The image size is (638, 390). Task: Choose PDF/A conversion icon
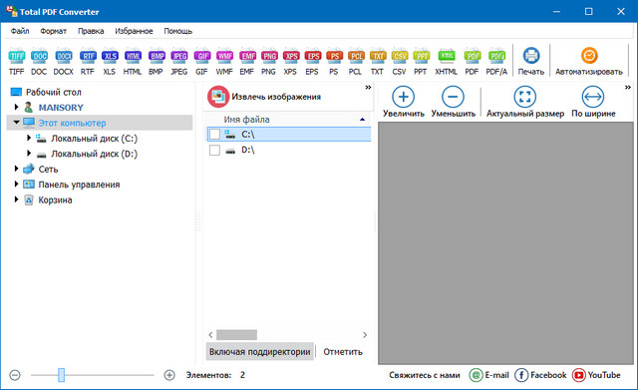[496, 56]
